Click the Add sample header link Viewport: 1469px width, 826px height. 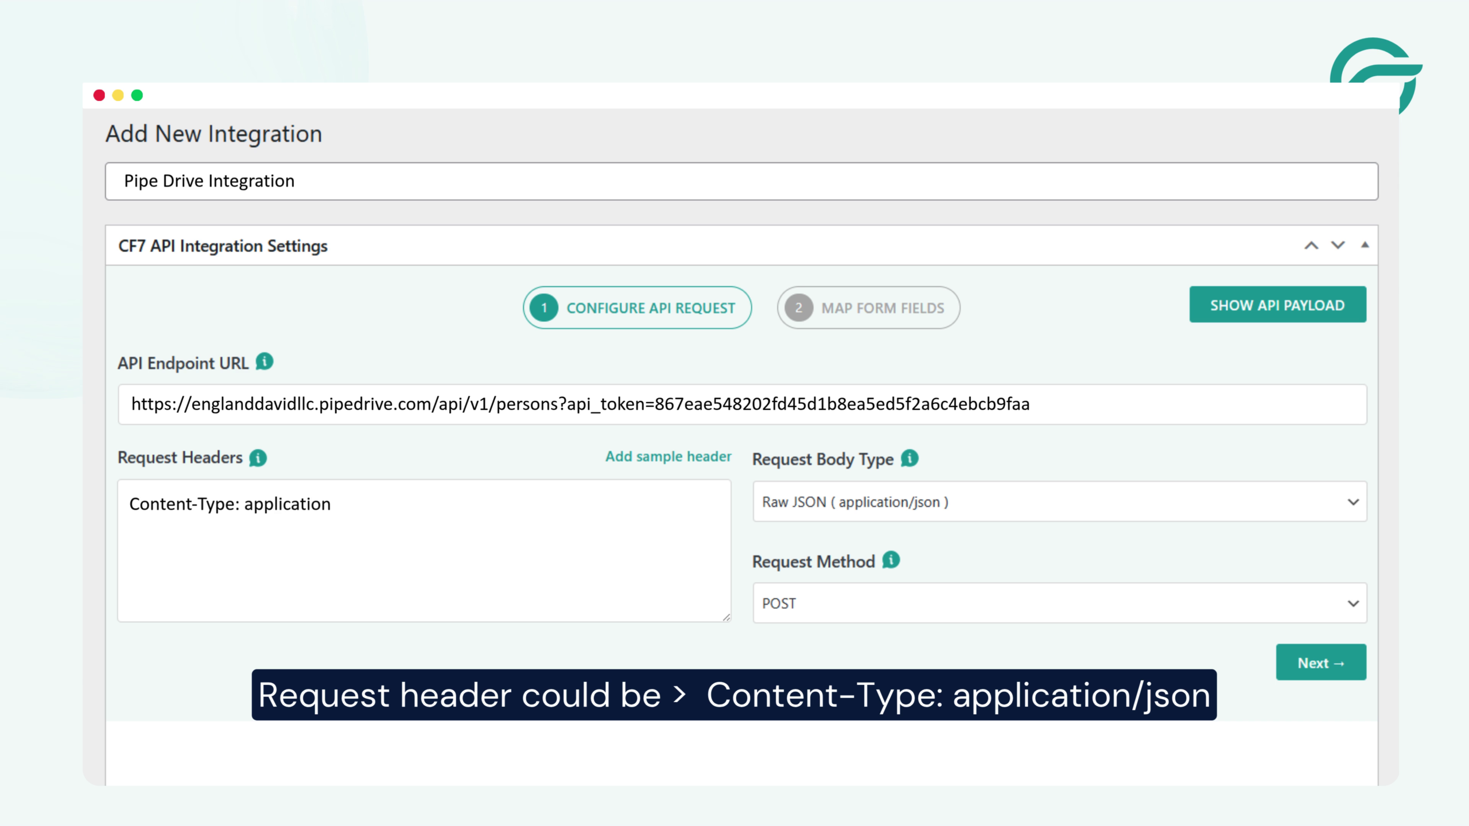(668, 457)
